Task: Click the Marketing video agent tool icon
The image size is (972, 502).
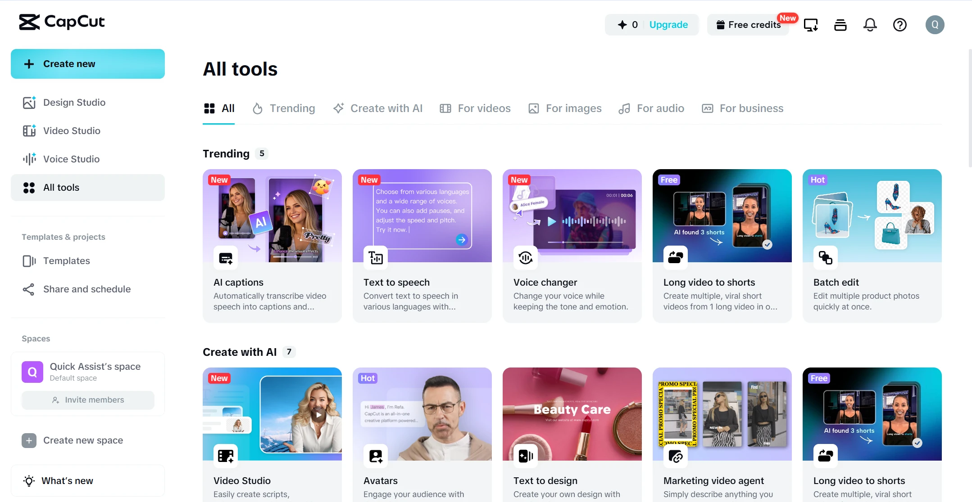Action: click(676, 456)
